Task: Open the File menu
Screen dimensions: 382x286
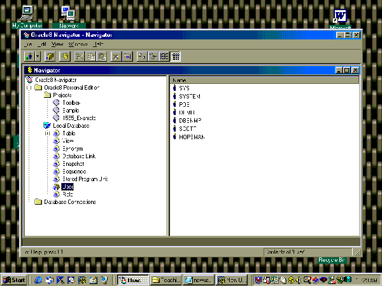Action: click(x=28, y=44)
